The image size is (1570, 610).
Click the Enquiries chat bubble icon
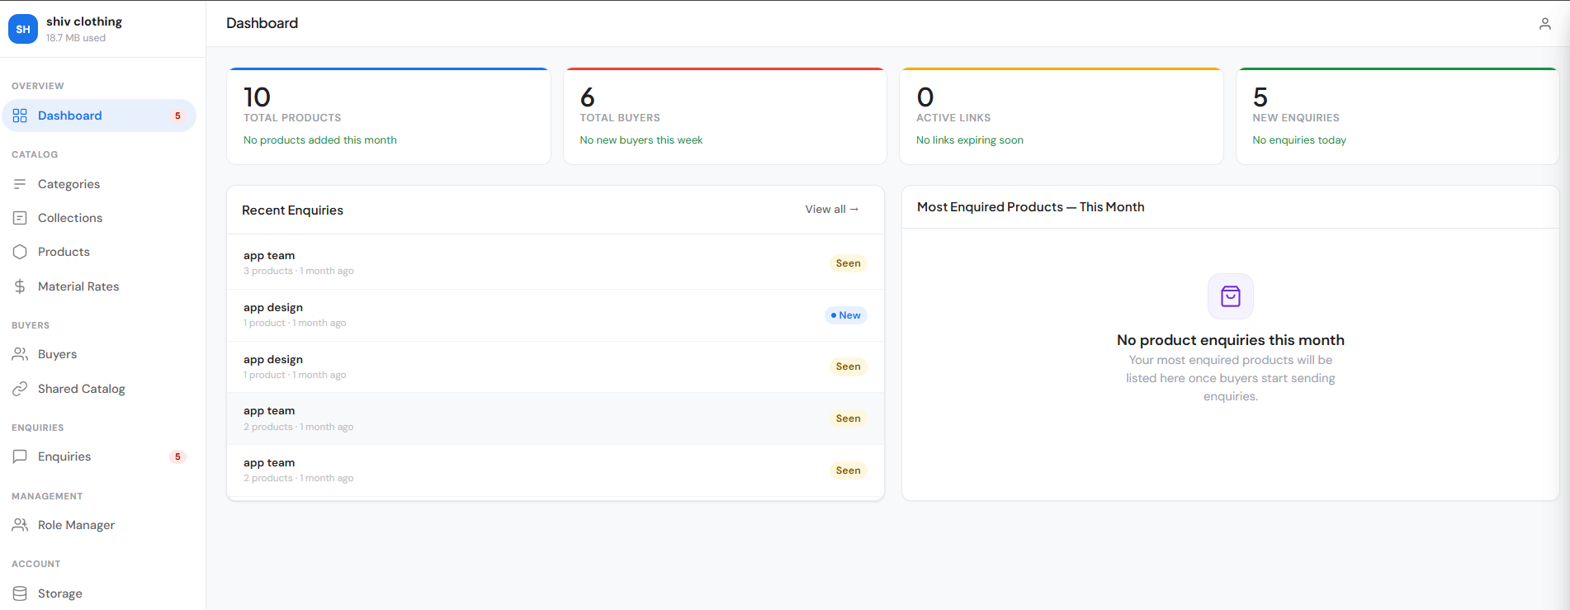pos(20,456)
